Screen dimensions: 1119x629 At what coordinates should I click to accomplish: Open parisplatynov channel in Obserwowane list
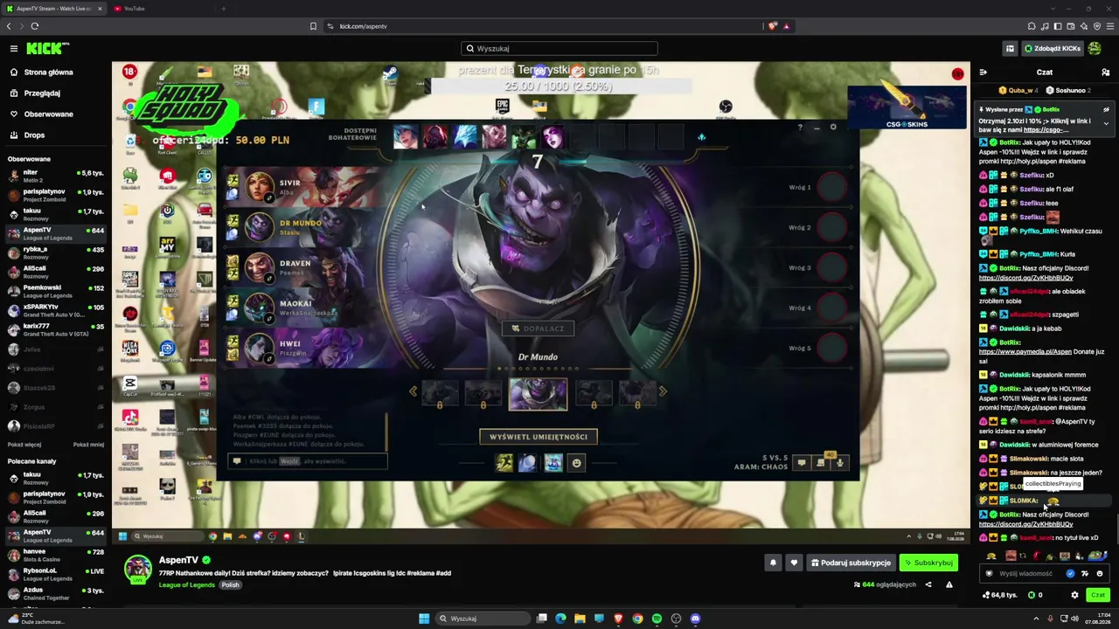56,195
